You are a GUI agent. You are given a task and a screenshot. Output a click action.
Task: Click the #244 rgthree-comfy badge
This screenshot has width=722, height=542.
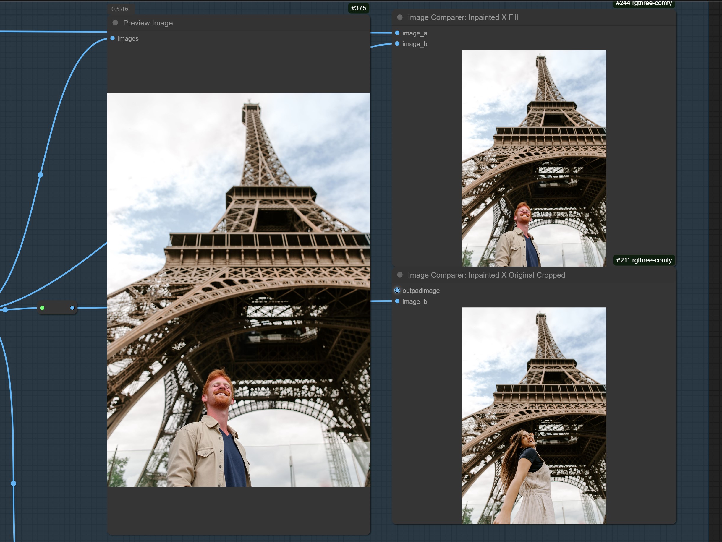click(x=643, y=3)
